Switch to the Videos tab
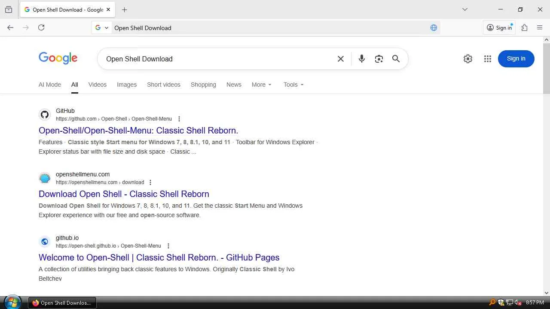 [98, 85]
